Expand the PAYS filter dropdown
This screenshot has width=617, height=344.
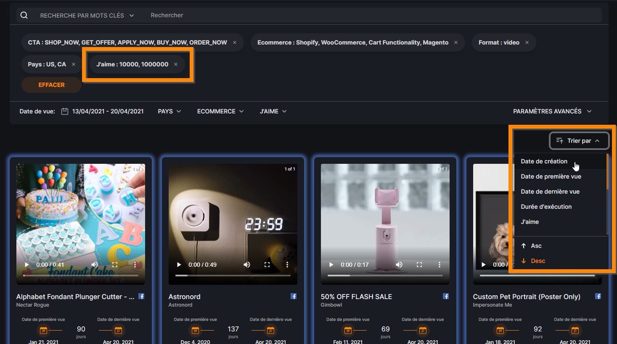[169, 111]
